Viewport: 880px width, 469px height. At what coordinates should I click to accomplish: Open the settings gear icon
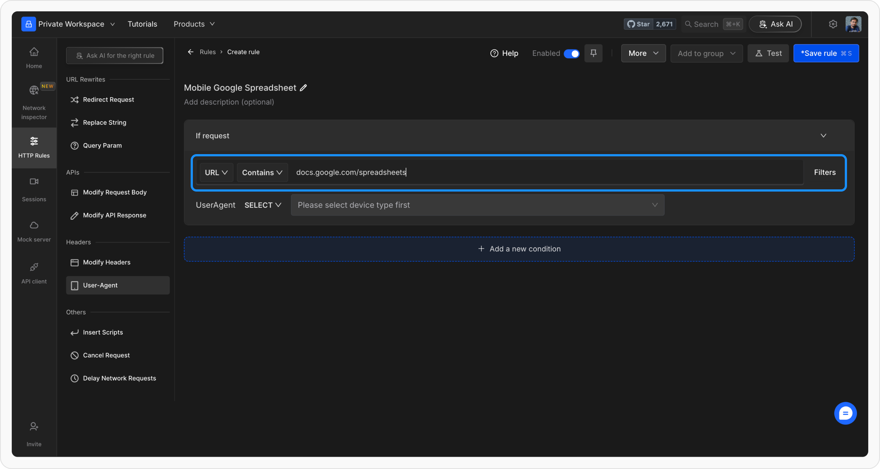pos(833,24)
